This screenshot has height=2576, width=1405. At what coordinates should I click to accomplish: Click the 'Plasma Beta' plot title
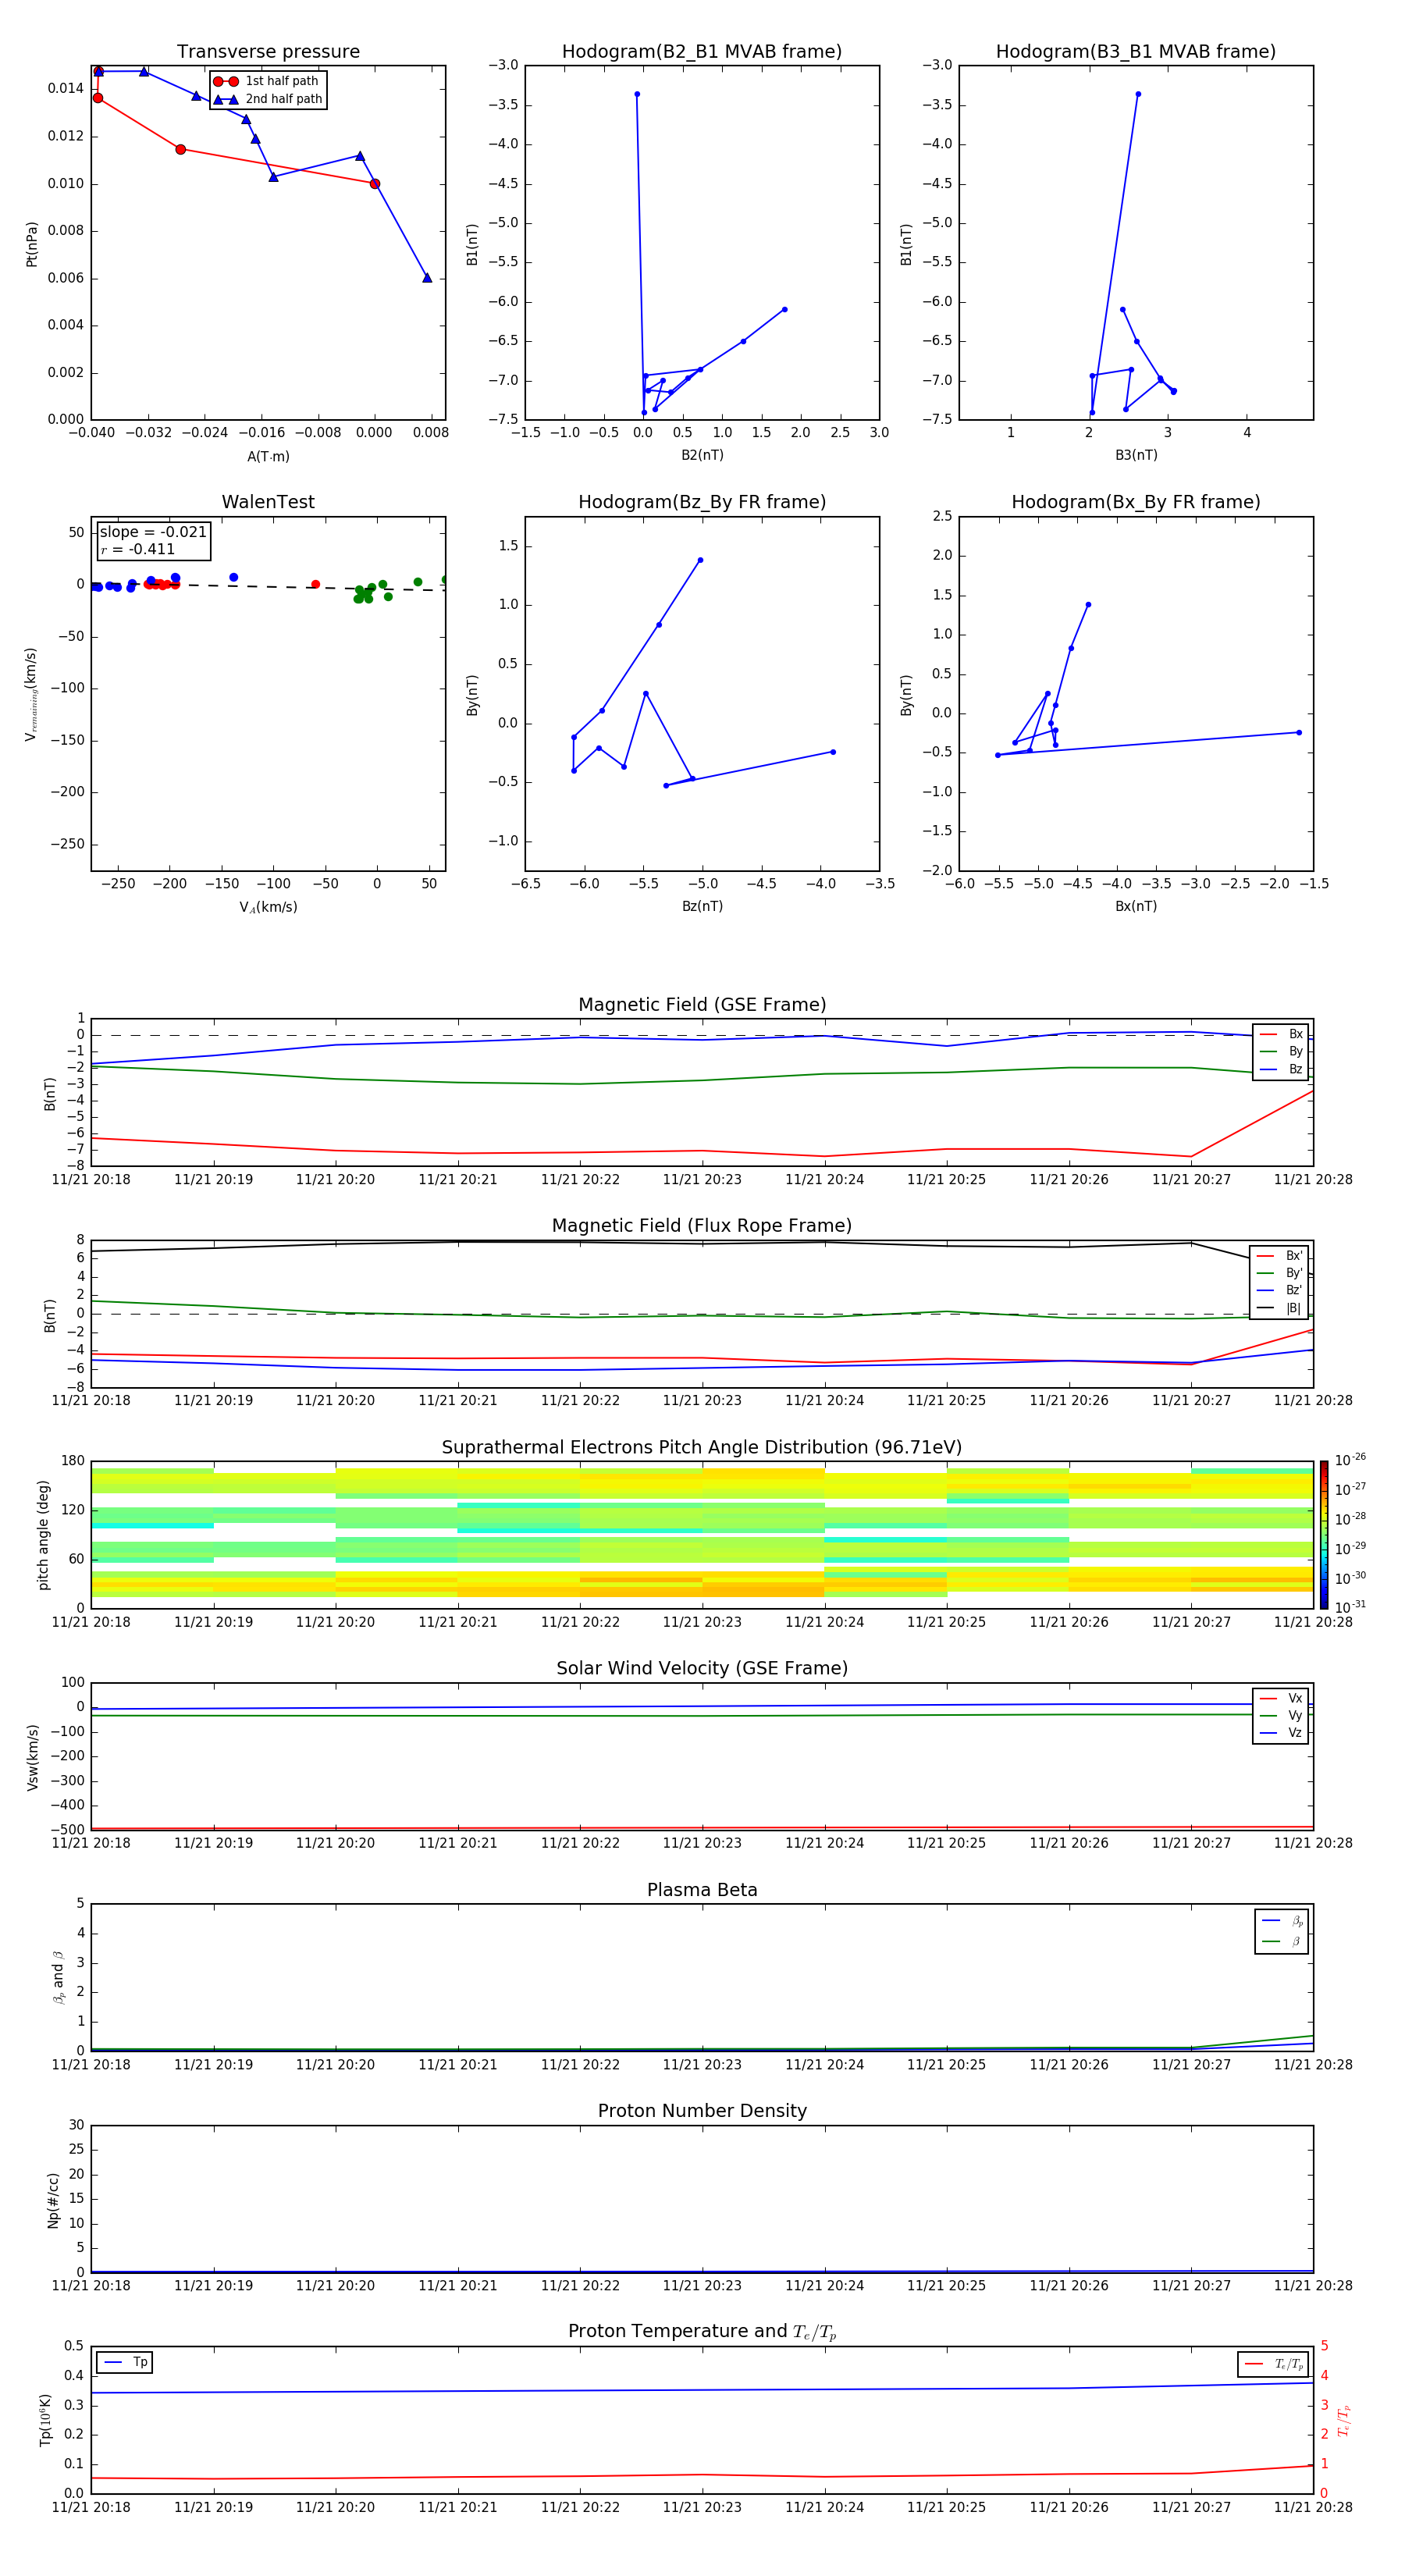pos(702,1890)
